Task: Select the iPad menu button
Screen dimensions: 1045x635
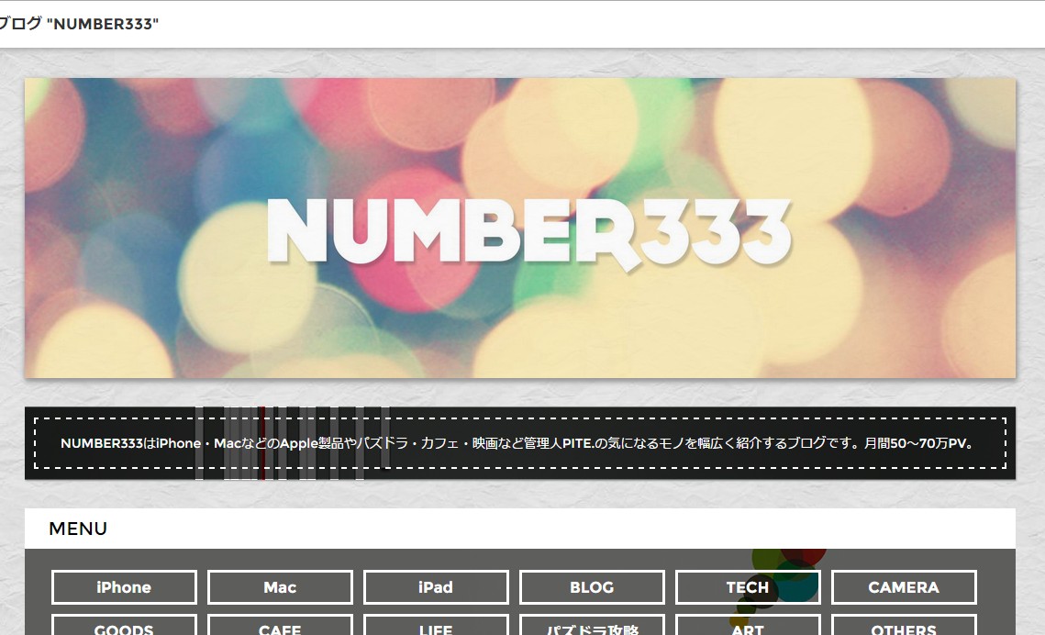Action: (436, 587)
